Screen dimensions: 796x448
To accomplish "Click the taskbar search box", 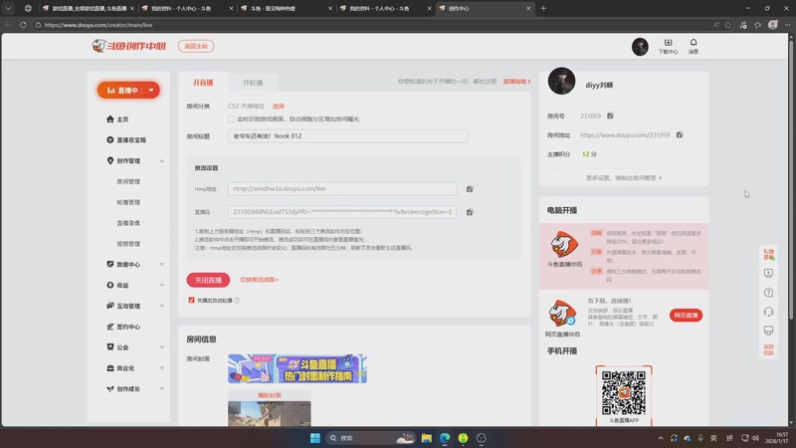I will coord(369,438).
